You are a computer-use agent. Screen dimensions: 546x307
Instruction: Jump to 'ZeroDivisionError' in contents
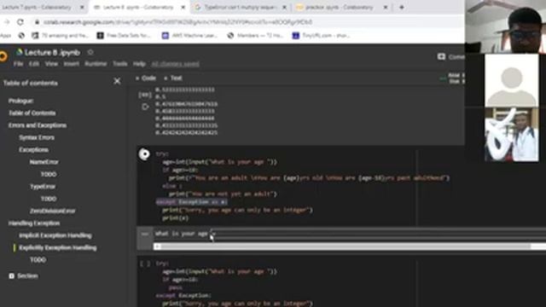pos(53,211)
